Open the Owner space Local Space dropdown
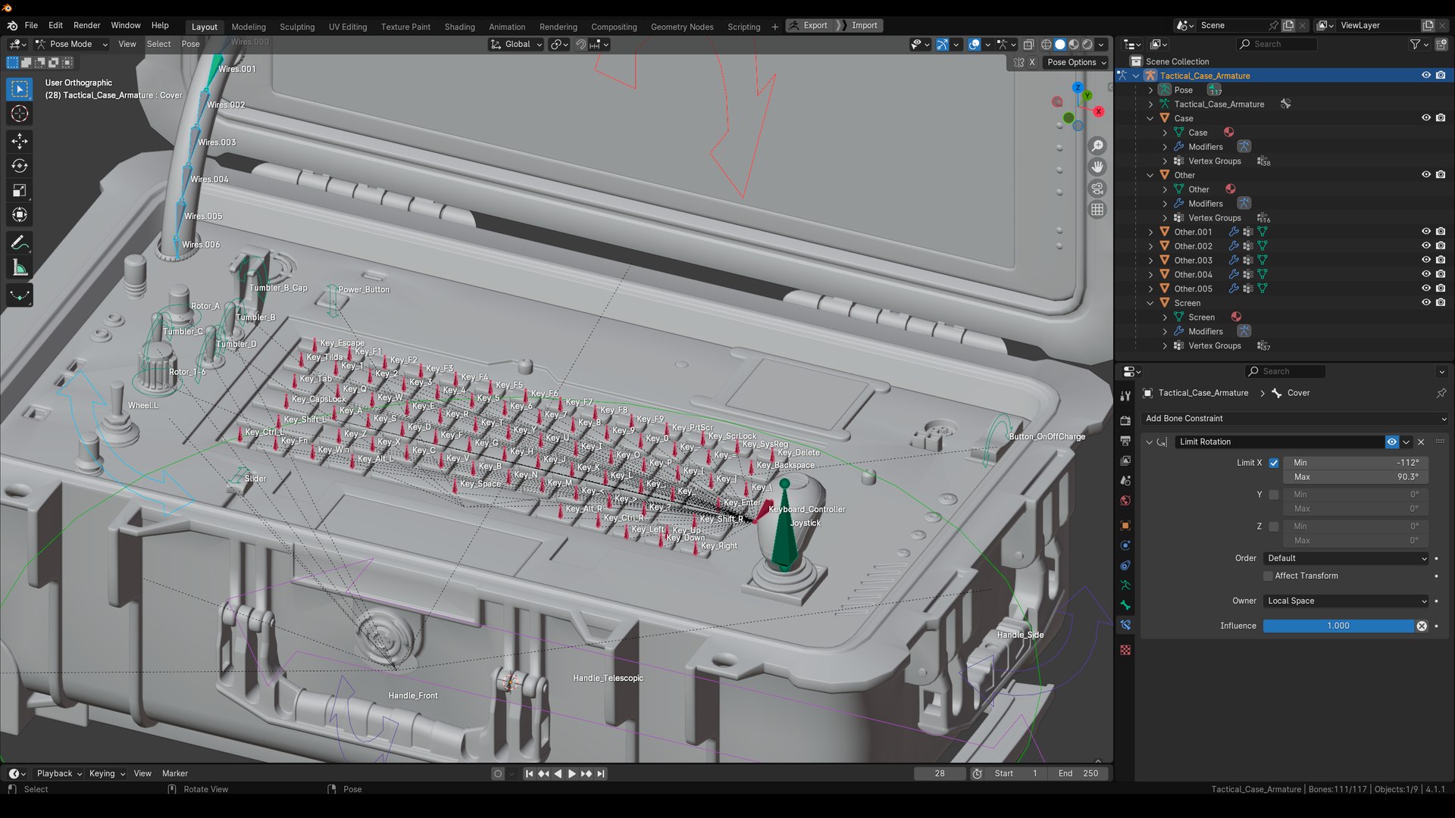This screenshot has height=818, width=1455. click(1346, 601)
